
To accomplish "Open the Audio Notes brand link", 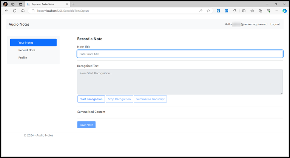I will coord(19,24).
